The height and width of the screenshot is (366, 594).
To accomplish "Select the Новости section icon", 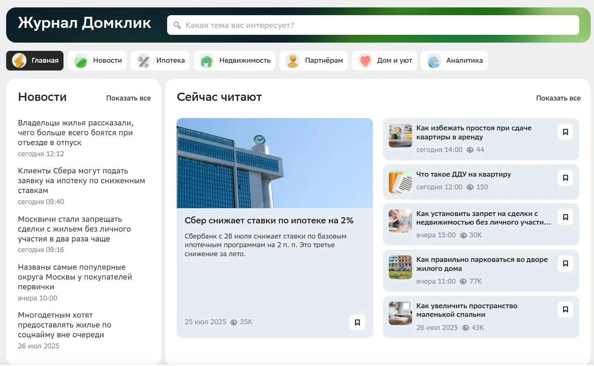I will (80, 60).
